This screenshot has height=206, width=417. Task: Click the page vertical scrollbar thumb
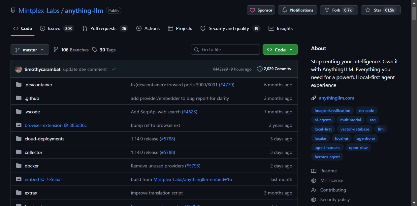pos(414,13)
